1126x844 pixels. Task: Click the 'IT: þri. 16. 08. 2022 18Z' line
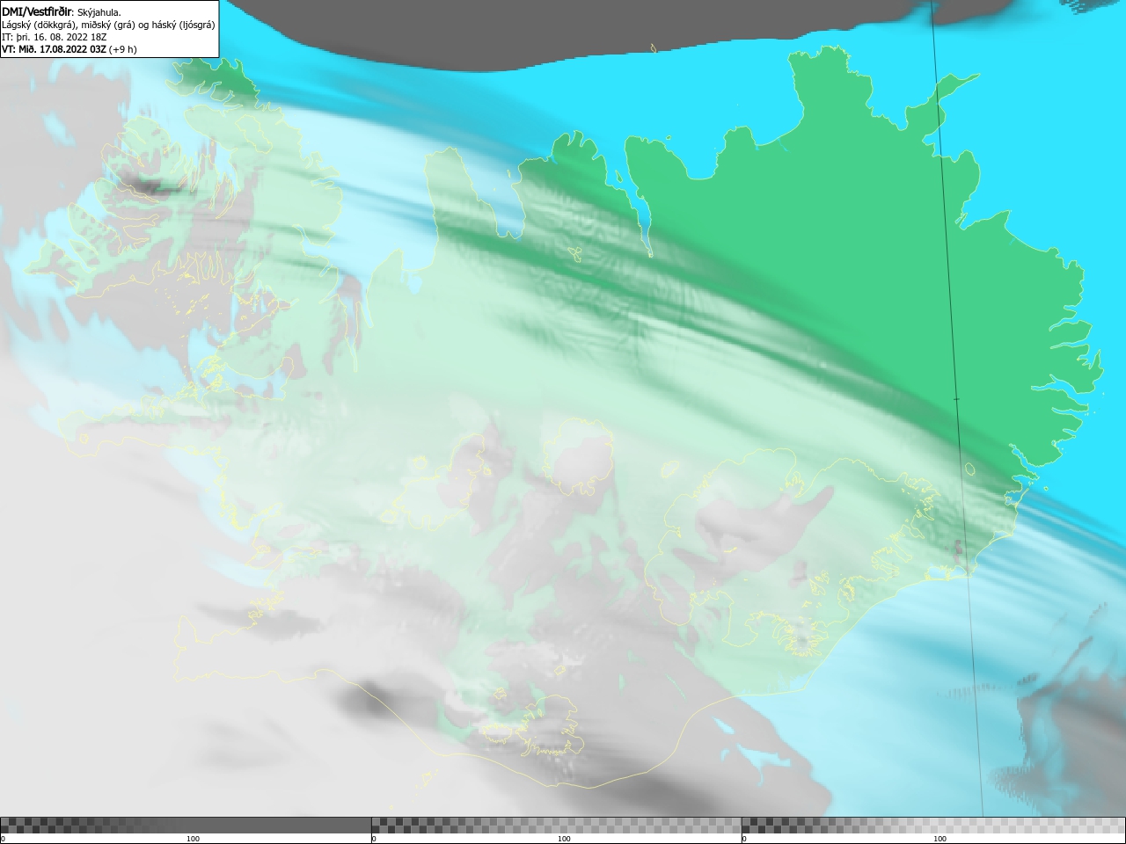[x=53, y=37]
